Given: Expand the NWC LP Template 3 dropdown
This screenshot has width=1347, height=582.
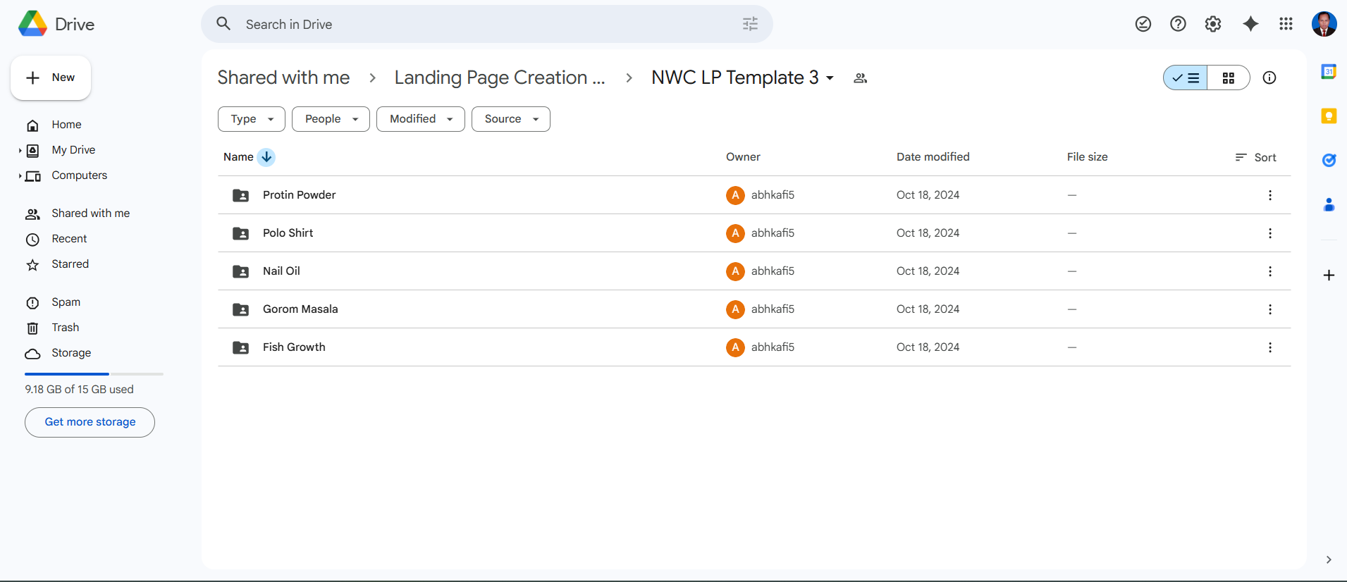Looking at the screenshot, I should [x=830, y=78].
